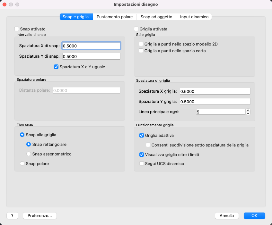This screenshot has width=272, height=225.
Task: Turn on Griglia attivata
Action: [136, 29]
